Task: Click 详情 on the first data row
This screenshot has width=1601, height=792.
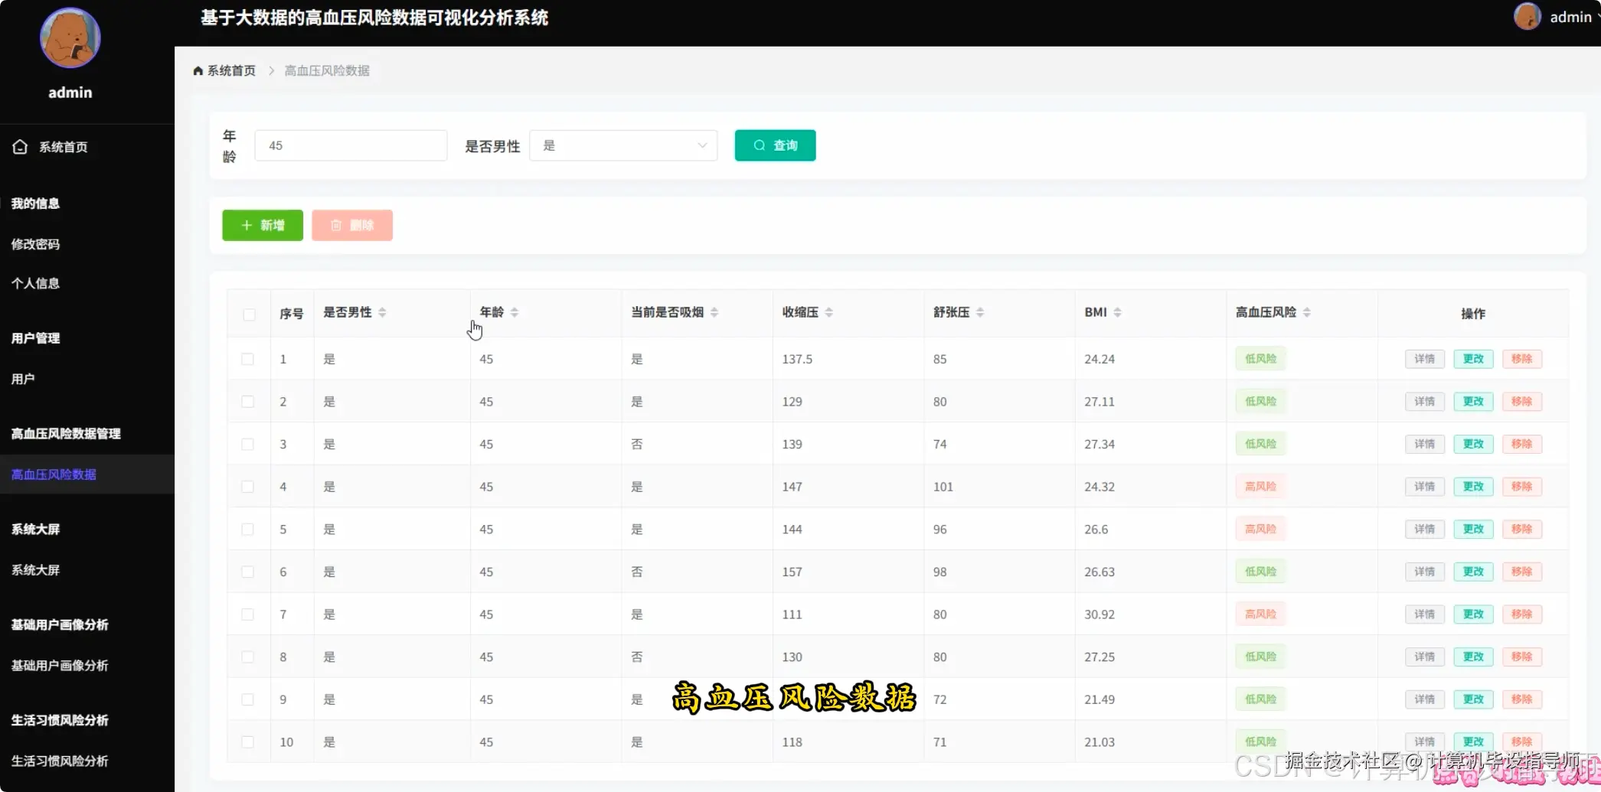Action: 1423,358
